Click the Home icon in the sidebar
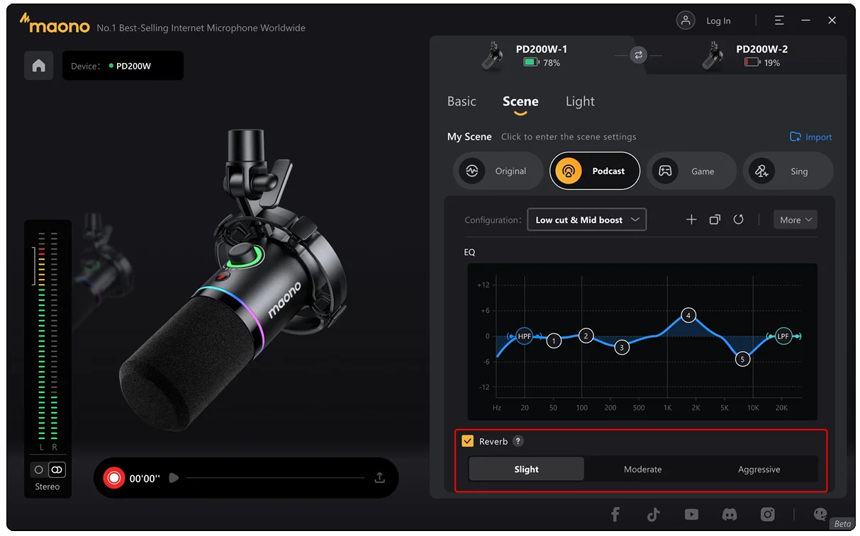The width and height of the screenshot is (860, 536). tap(38, 65)
